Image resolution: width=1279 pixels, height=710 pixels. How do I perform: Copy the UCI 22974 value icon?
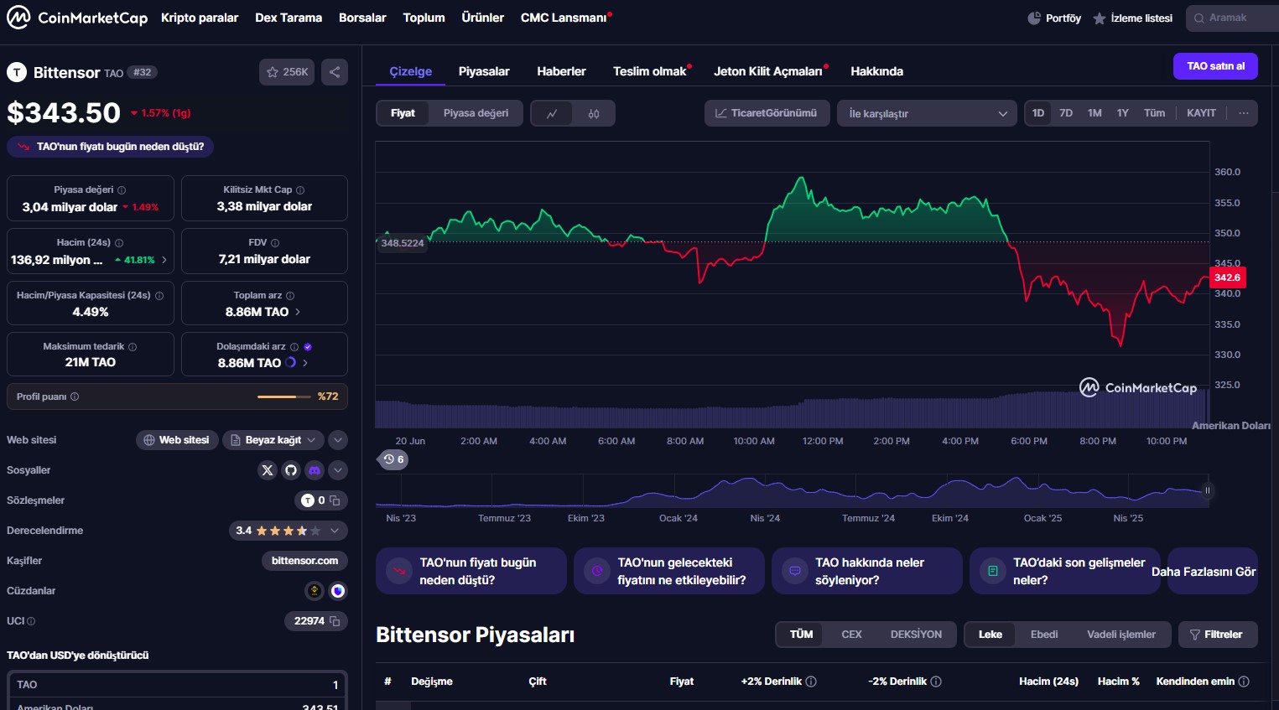click(x=335, y=621)
